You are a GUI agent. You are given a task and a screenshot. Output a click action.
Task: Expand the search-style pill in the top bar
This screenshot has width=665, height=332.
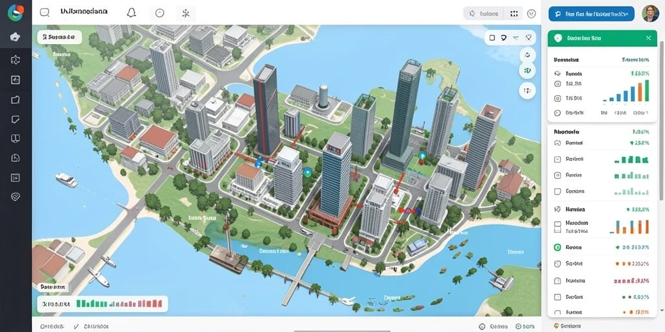click(x=483, y=14)
